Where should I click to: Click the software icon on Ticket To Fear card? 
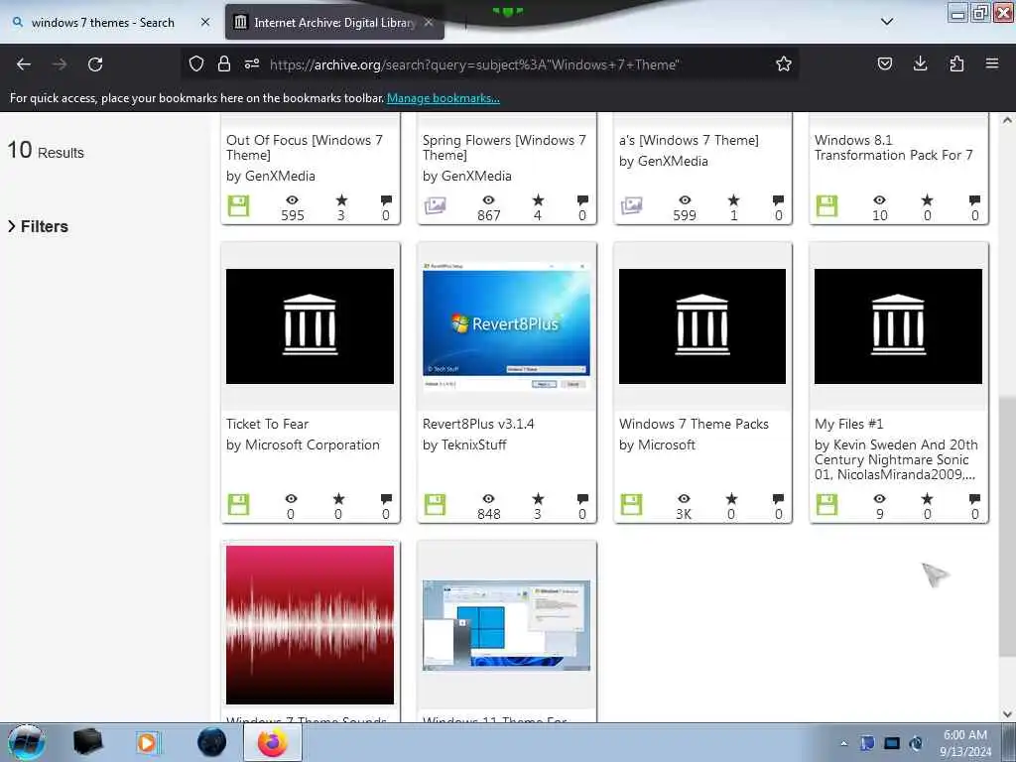238,505
